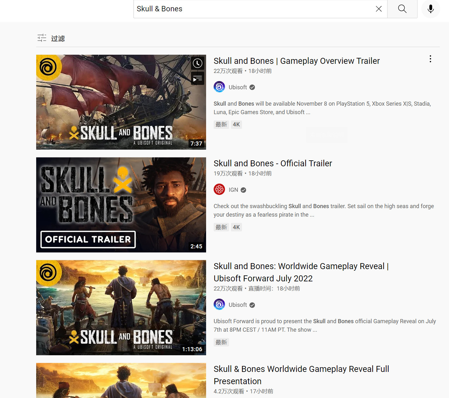Click the Ubisoft avatar under Worldwide Gameplay Reveal
Screen dimensions: 449x398
pos(219,305)
